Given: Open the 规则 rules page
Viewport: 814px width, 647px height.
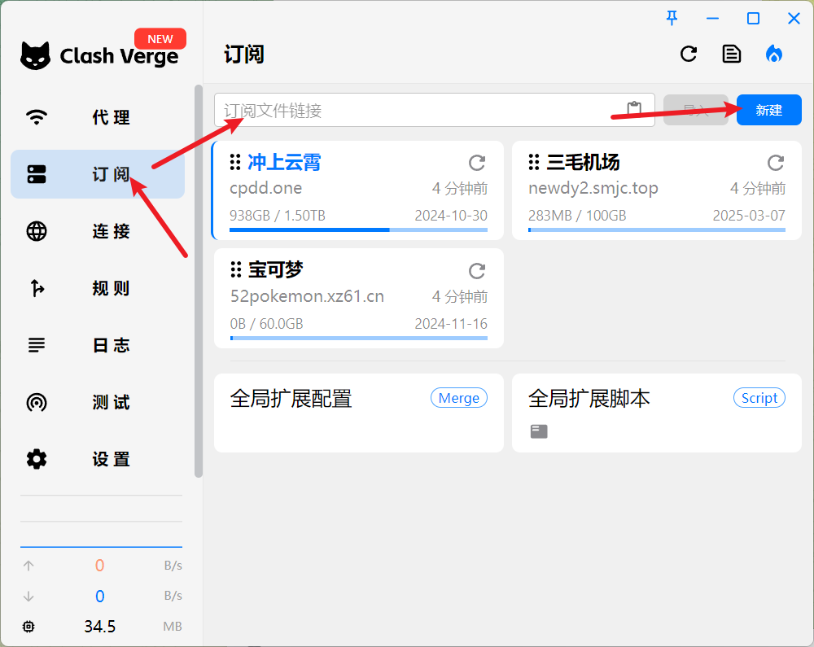Looking at the screenshot, I should tap(98, 288).
